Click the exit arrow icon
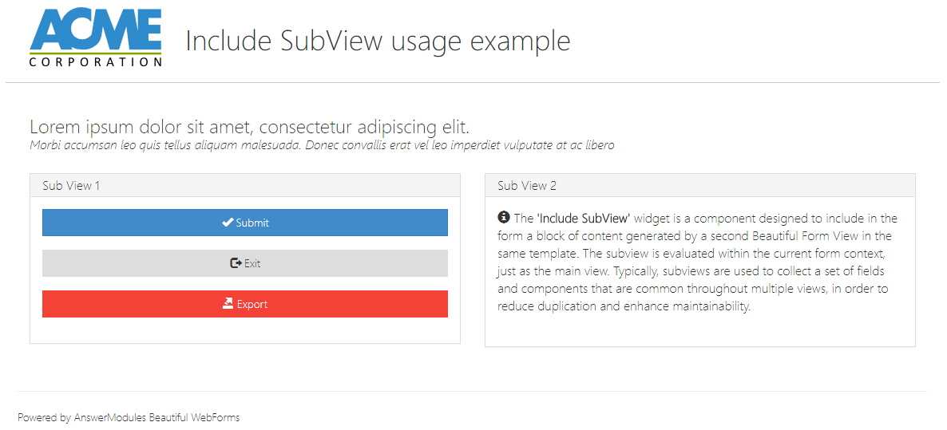This screenshot has height=430, width=947. pos(236,263)
